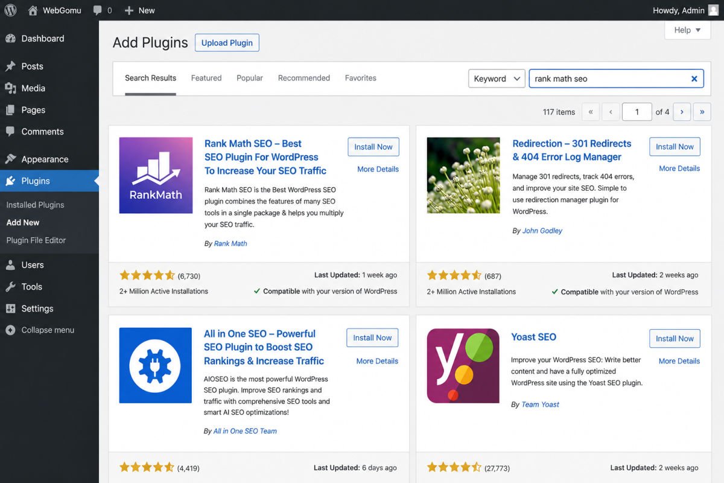Visit All in One SEO Team author link

[x=245, y=431]
